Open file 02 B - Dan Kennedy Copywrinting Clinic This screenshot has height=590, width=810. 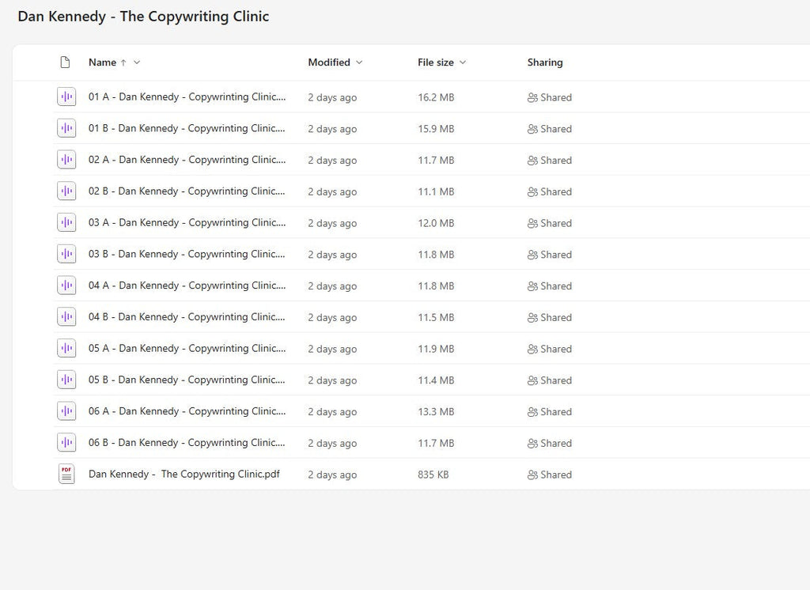[187, 191]
